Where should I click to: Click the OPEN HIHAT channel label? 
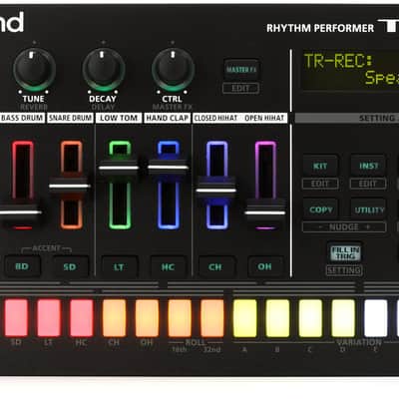pyautogui.click(x=264, y=118)
